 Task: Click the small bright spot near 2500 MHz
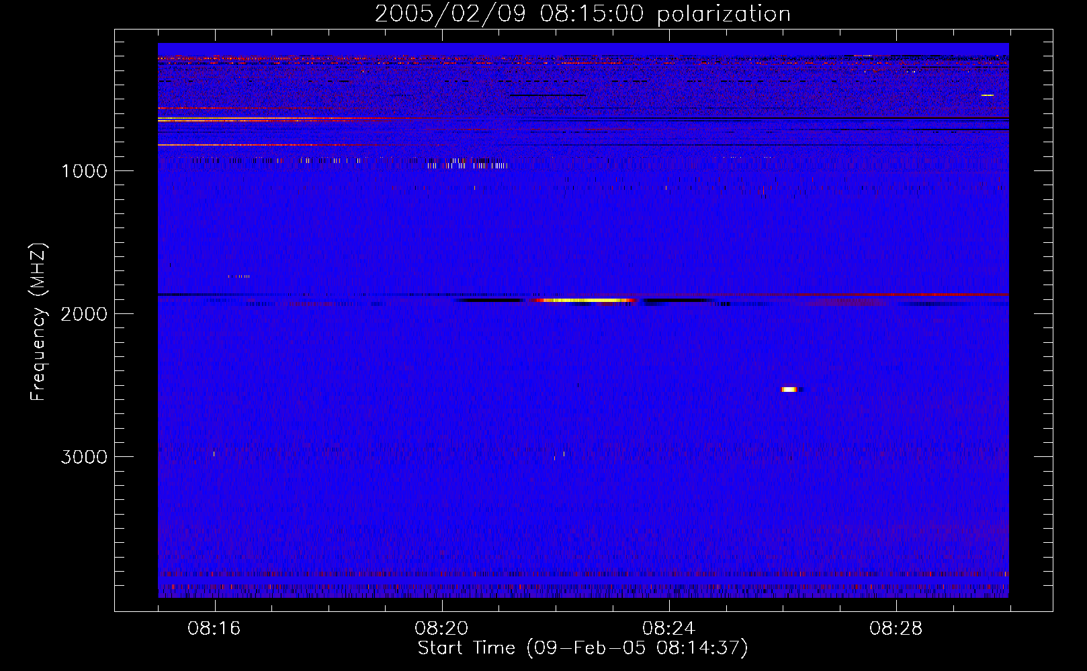coord(790,389)
